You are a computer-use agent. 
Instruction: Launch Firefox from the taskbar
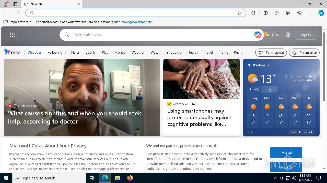pos(130,178)
